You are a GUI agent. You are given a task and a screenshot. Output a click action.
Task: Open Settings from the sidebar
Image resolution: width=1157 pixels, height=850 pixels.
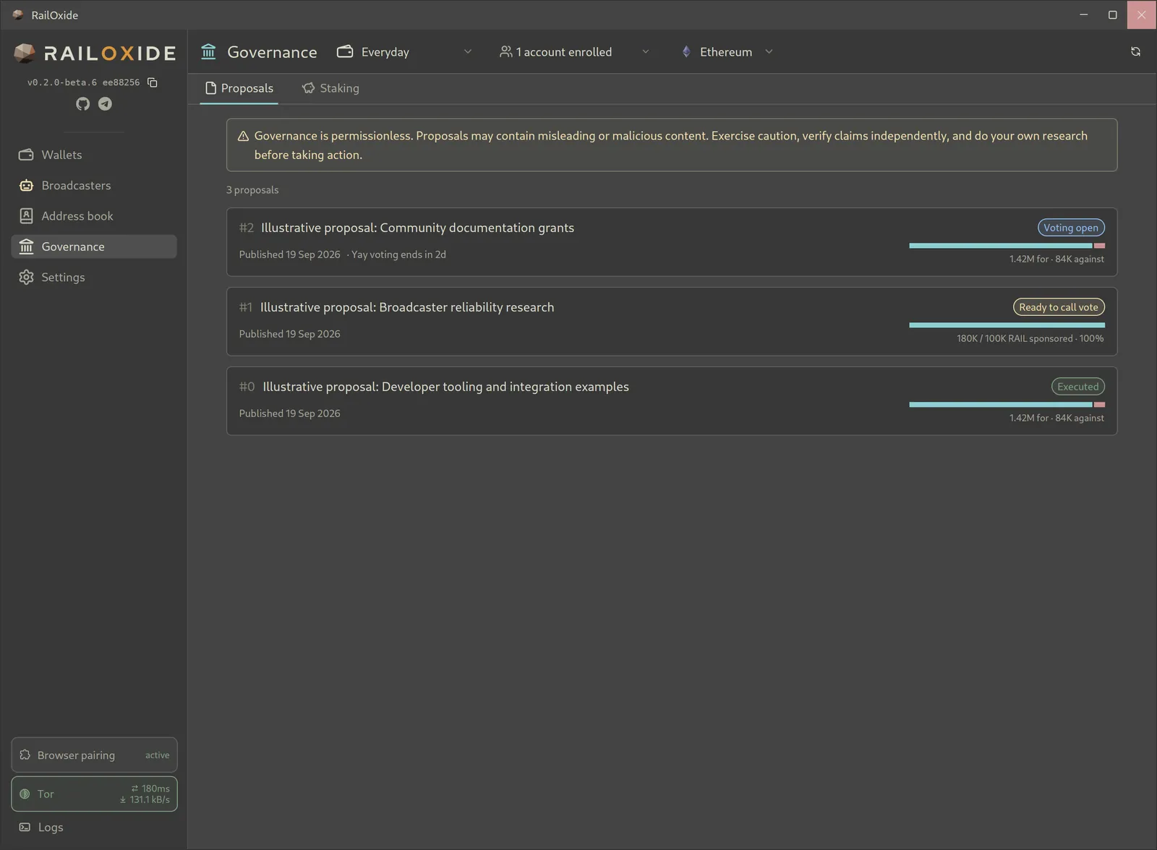[x=94, y=278]
